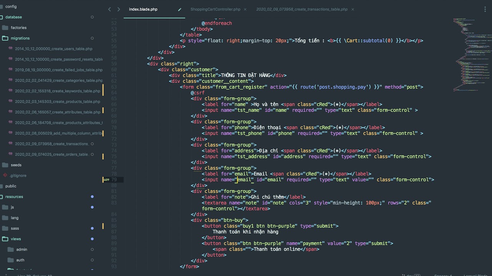Click the sass folder in sidebar
The width and height of the screenshot is (492, 276).
click(15, 228)
